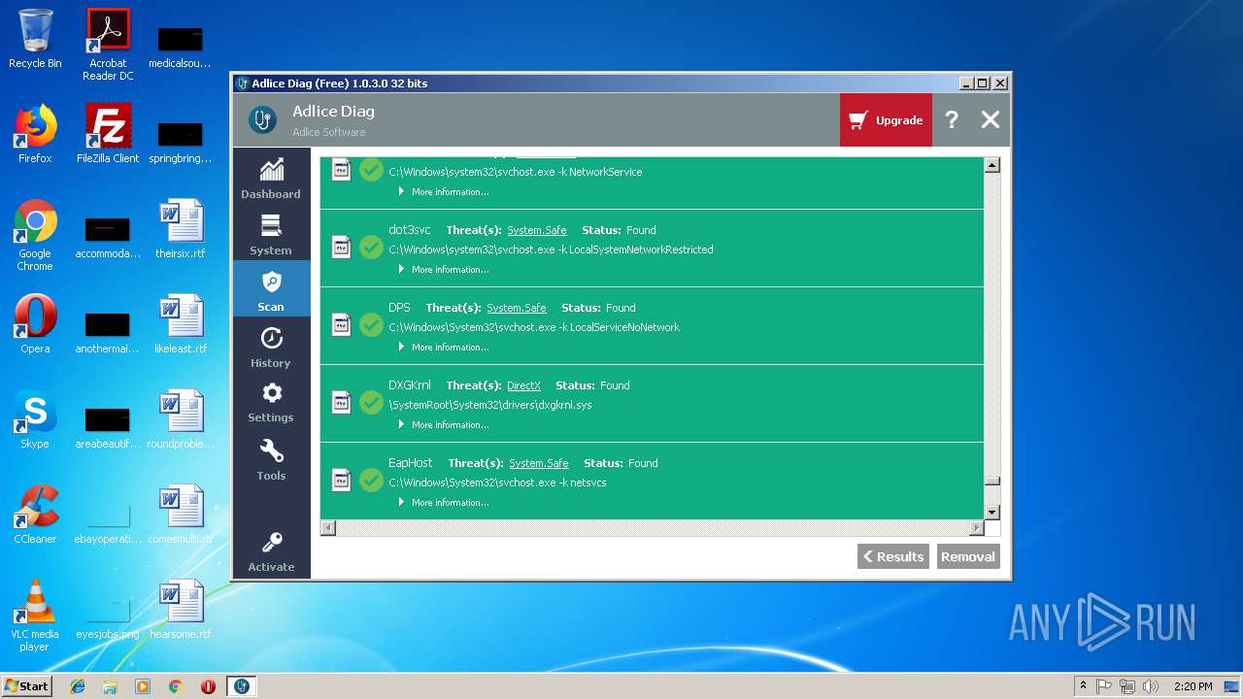Select Firefox desktop shortcut

(x=35, y=134)
